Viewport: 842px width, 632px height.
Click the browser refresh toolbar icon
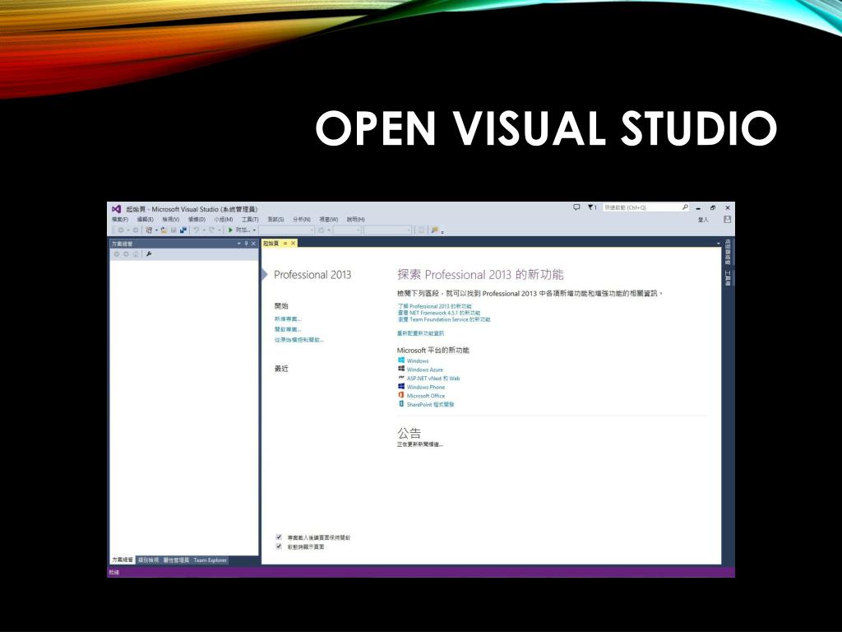click(322, 230)
